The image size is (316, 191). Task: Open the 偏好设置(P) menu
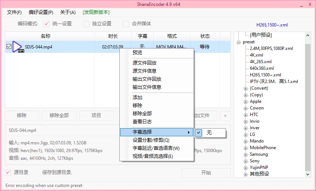tap(41, 12)
